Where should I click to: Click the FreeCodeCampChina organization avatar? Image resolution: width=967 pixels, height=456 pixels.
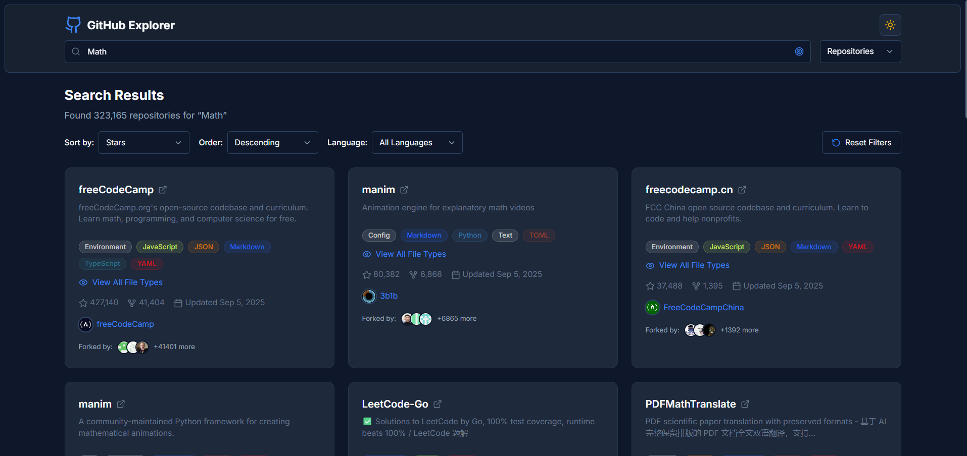pyautogui.click(x=652, y=307)
